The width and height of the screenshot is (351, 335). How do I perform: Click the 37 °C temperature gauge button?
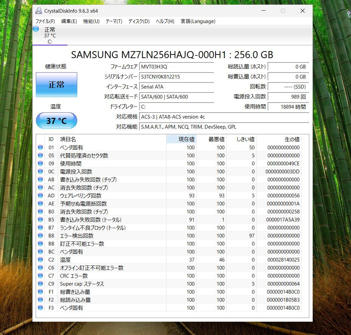(56, 121)
